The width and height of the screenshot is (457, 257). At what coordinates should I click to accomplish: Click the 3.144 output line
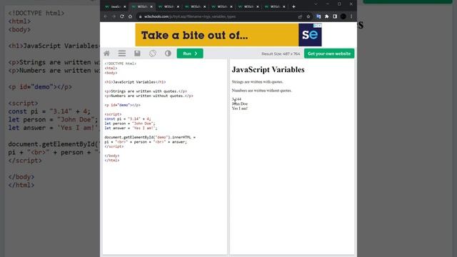pyautogui.click(x=236, y=99)
